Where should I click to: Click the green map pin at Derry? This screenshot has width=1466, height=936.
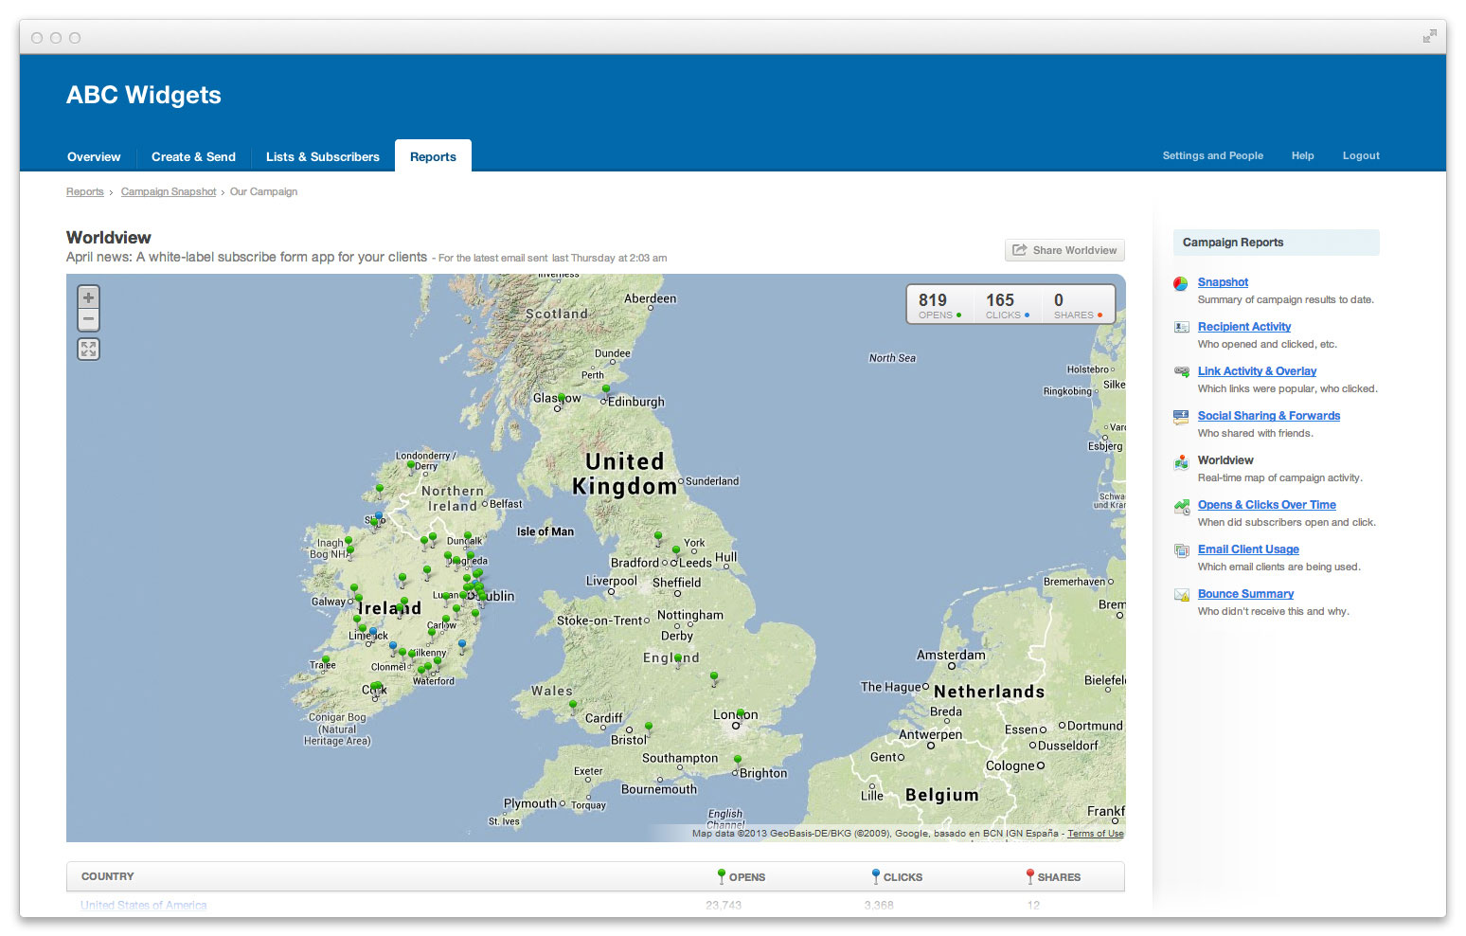[x=410, y=467]
